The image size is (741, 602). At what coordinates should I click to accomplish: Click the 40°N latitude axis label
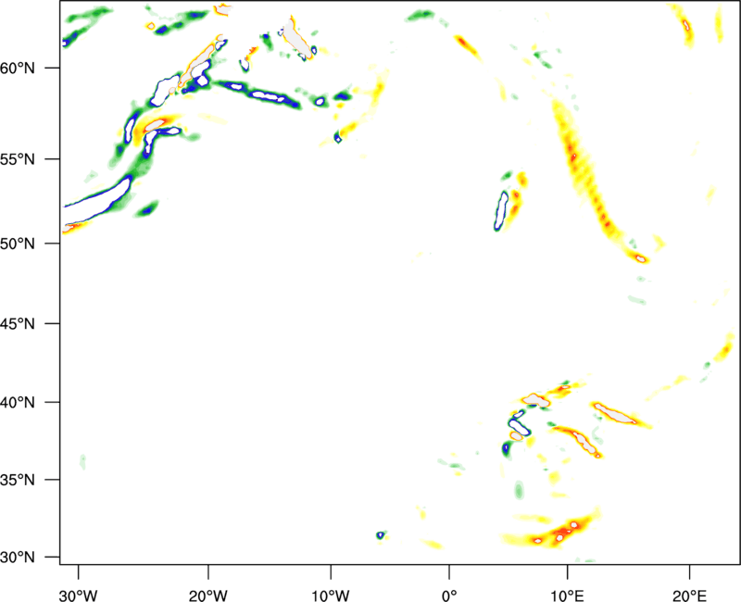pyautogui.click(x=18, y=403)
